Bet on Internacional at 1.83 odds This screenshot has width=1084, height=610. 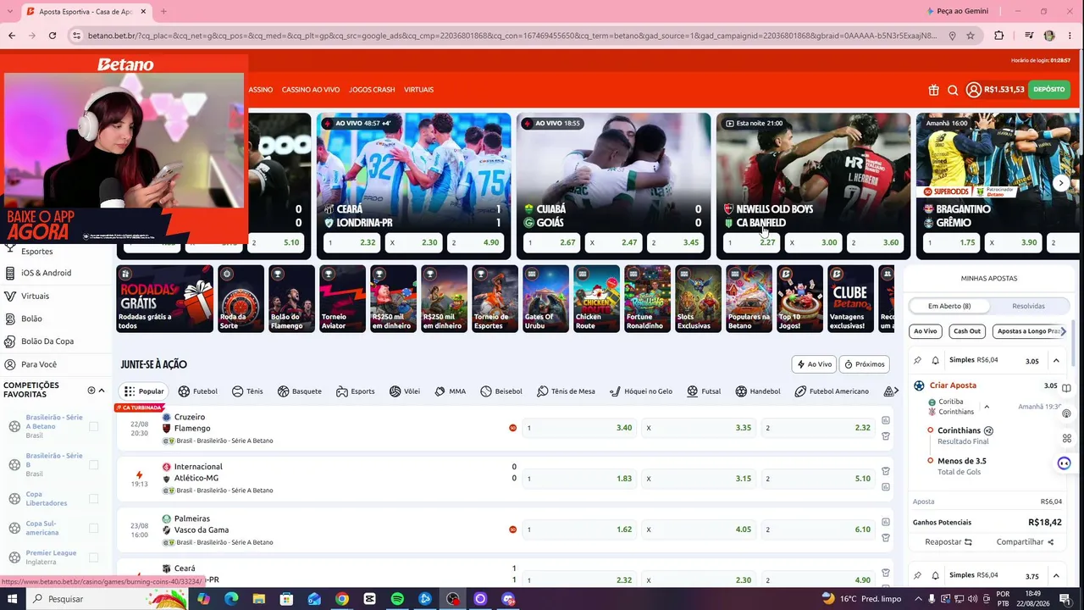coord(579,479)
